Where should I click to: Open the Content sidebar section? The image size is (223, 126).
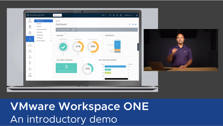click(x=30, y=57)
